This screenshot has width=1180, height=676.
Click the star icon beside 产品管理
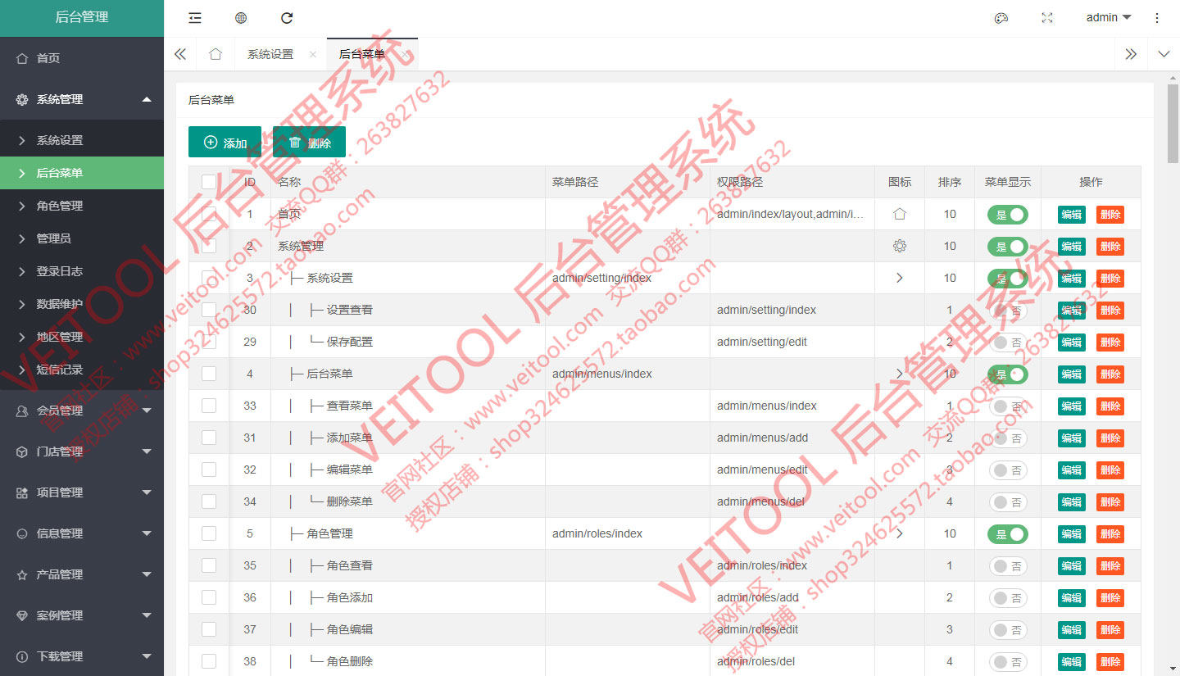pyautogui.click(x=22, y=574)
